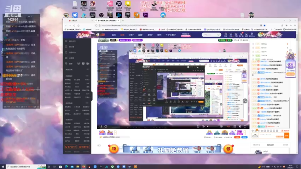Image resolution: width=301 pixels, height=169 pixels.
Task: Open the Windows Start menu
Action: tap(3, 167)
